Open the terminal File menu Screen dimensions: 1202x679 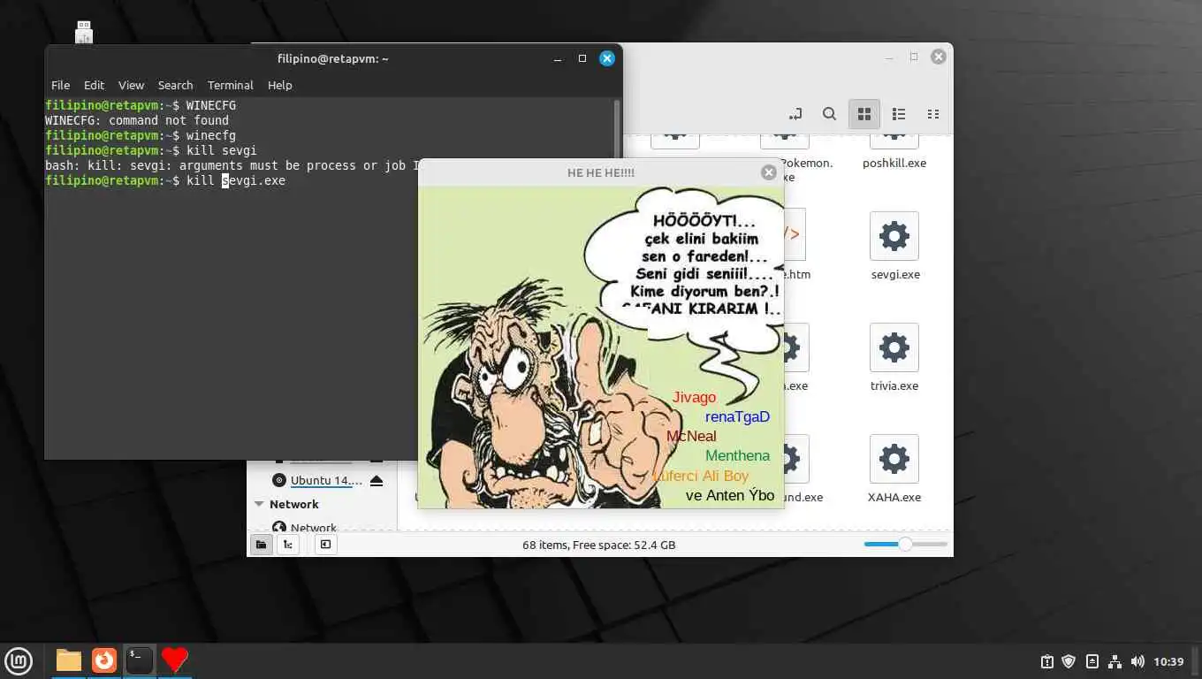tap(60, 85)
